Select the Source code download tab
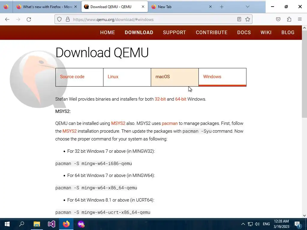The width and height of the screenshot is (307, 230). coord(79,77)
